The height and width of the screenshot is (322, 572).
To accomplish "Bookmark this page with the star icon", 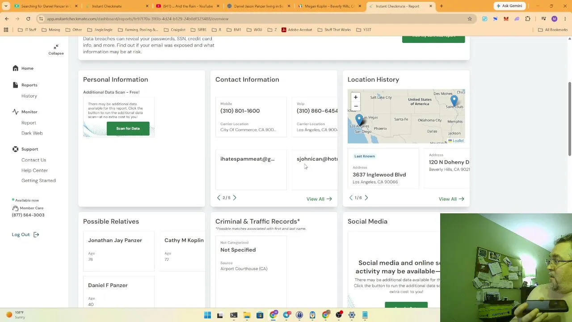I will click(470, 19).
